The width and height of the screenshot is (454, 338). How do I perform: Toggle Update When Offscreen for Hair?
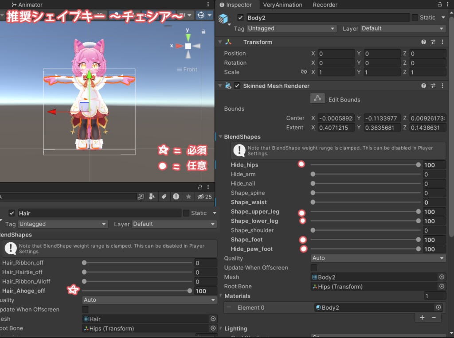pyautogui.click(x=85, y=309)
